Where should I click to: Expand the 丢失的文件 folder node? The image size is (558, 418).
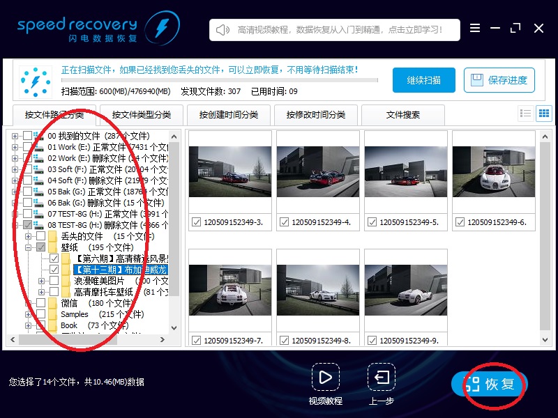tap(28, 236)
